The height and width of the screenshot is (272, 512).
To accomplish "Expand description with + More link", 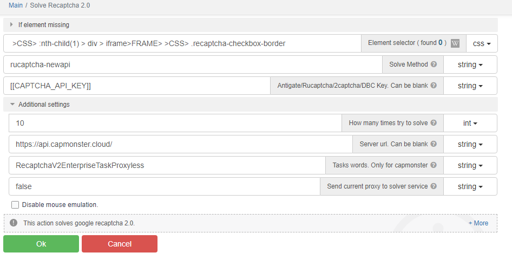I will pyautogui.click(x=478, y=223).
